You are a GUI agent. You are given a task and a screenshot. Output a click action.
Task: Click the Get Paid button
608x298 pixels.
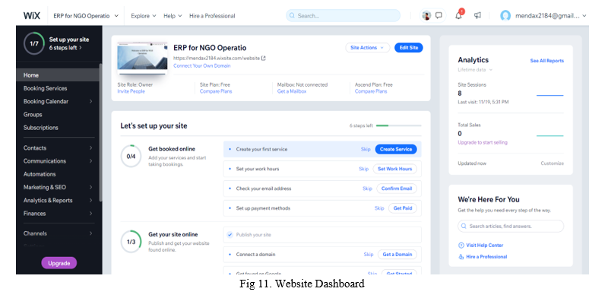(x=403, y=208)
